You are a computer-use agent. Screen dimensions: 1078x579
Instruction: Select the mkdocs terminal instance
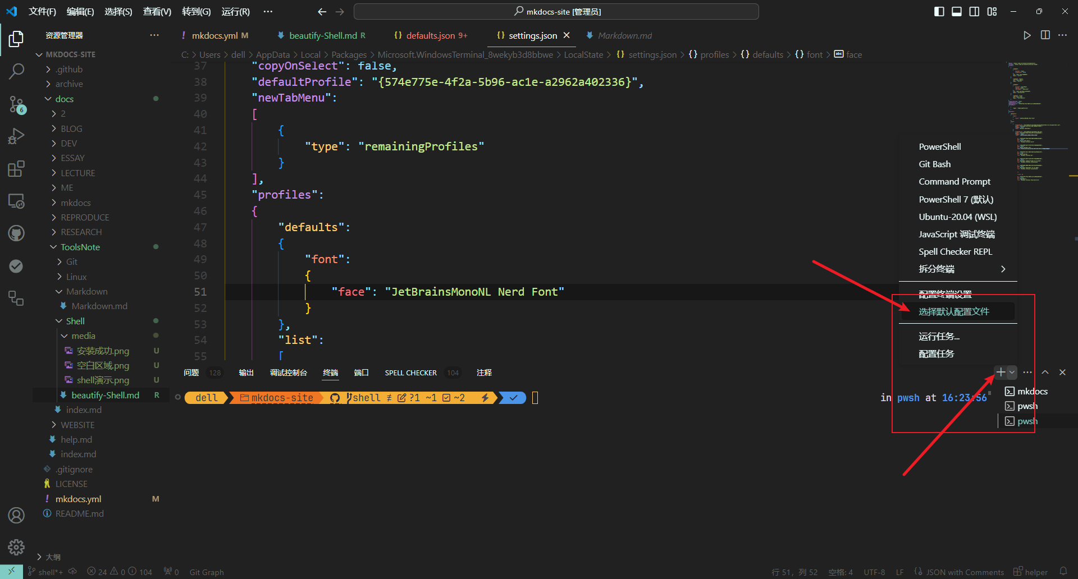coord(1032,391)
